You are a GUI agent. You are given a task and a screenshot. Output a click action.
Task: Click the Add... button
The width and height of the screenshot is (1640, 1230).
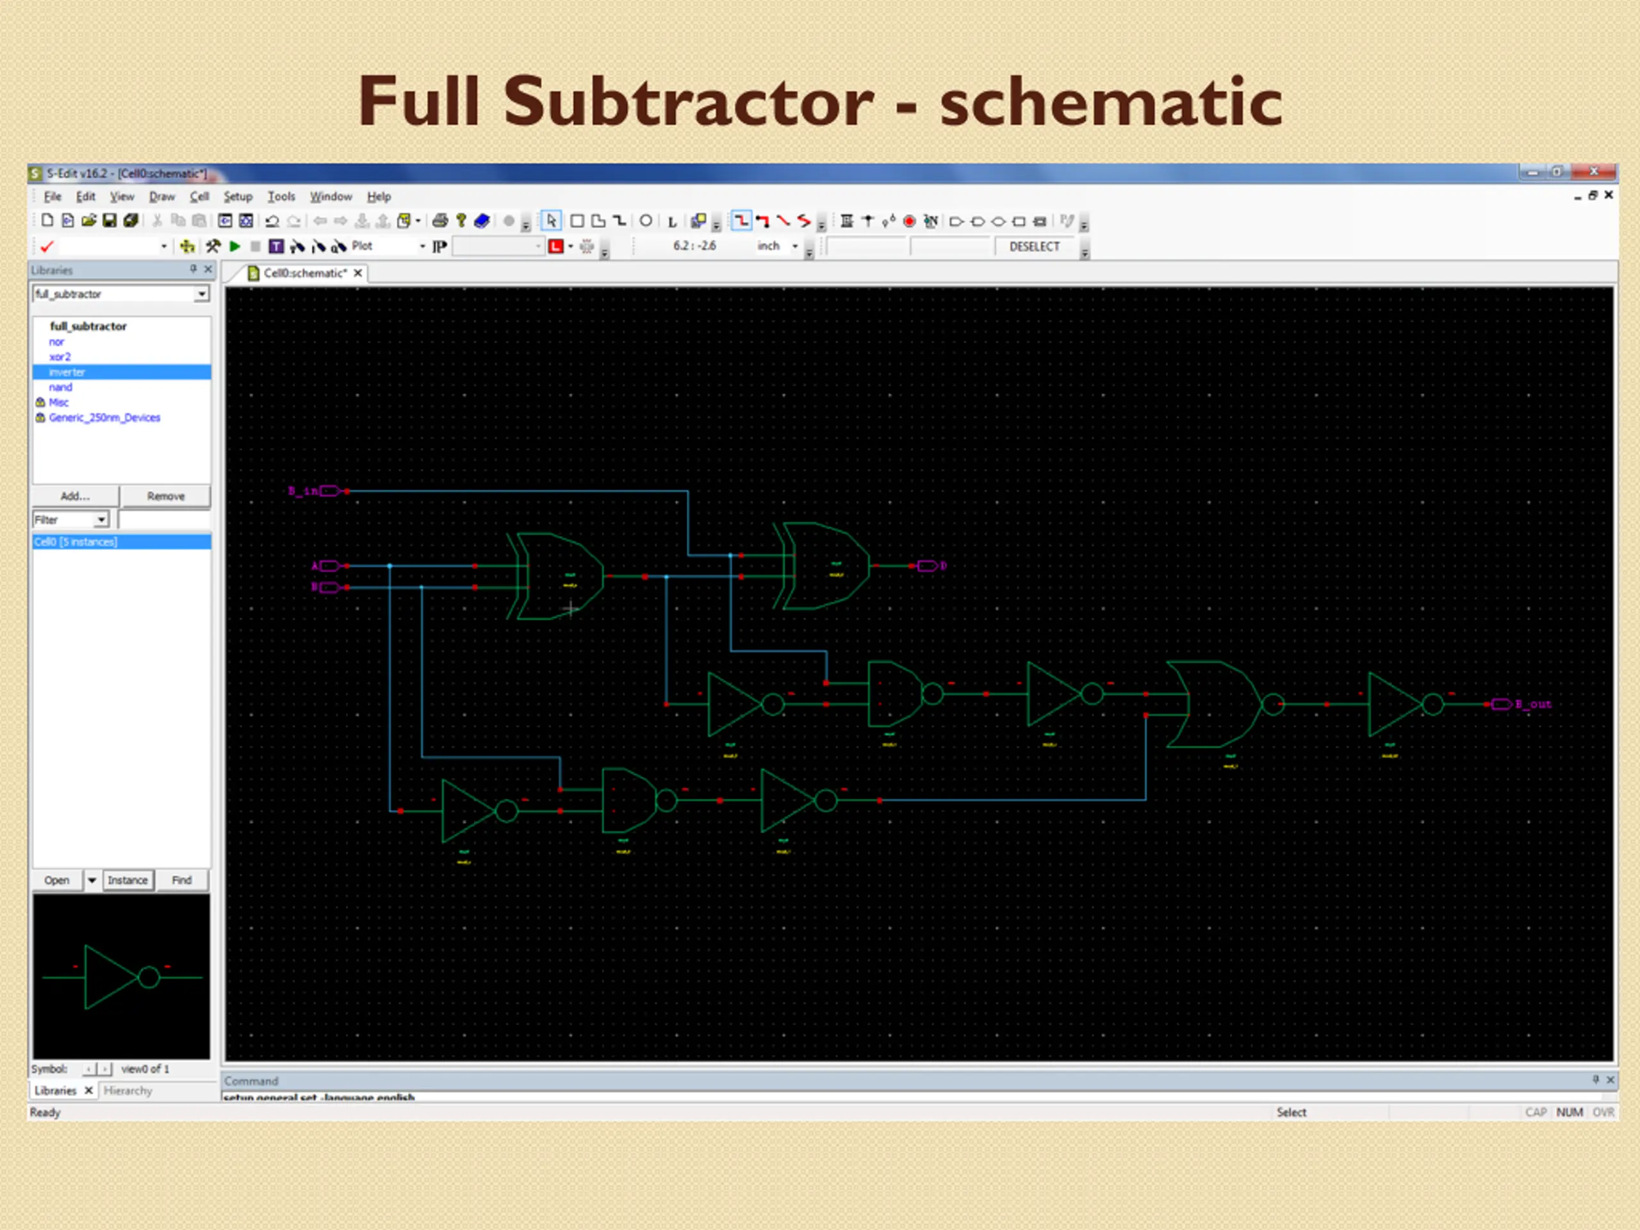pyautogui.click(x=75, y=496)
